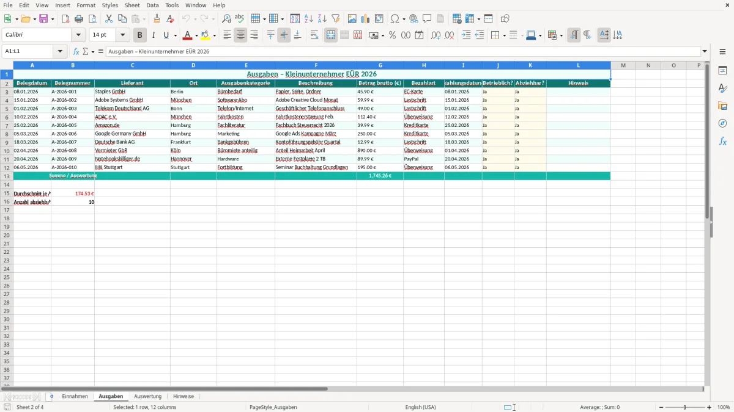Screen dimensions: 734x412
Task: Sort descending Z to A
Action: [x=322, y=19]
